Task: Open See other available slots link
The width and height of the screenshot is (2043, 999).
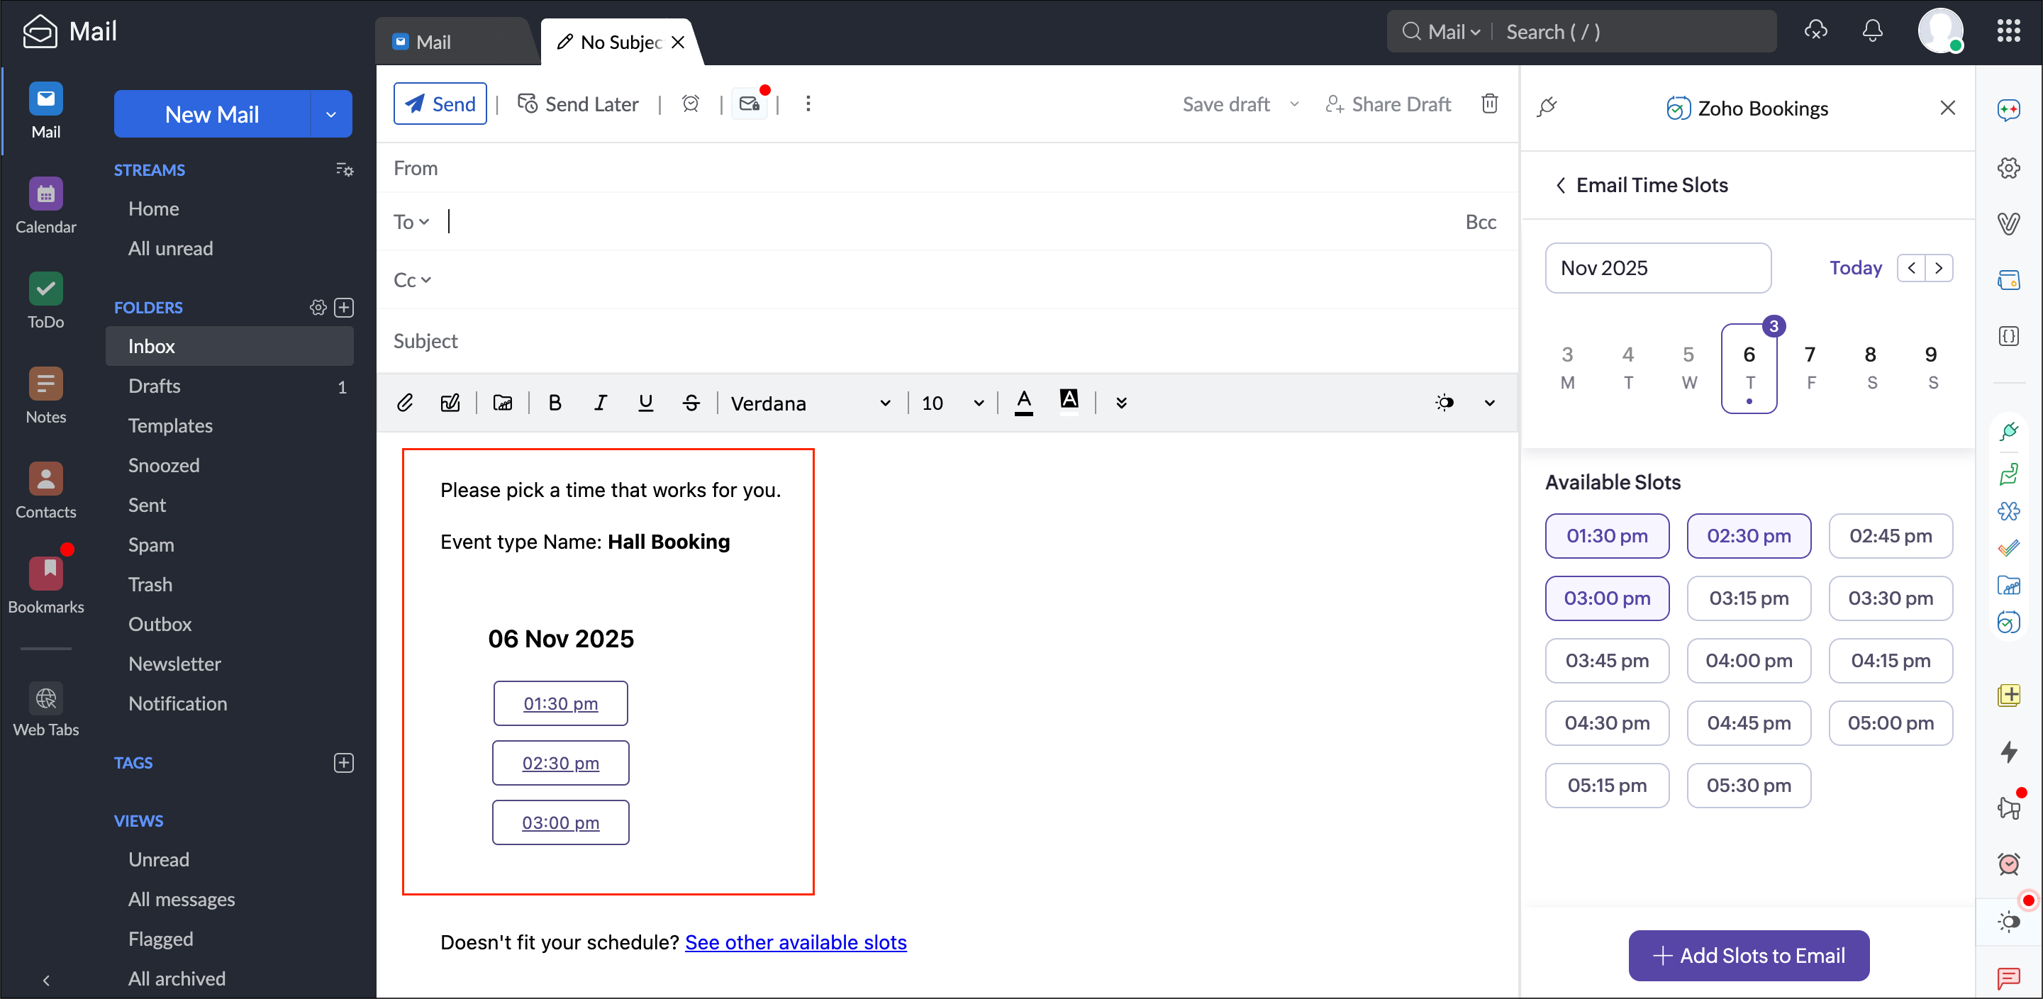Action: click(x=795, y=942)
